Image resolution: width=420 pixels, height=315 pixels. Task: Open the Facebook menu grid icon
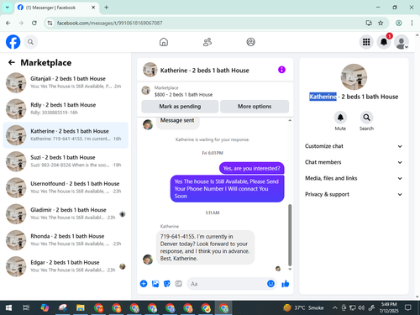[x=366, y=42]
